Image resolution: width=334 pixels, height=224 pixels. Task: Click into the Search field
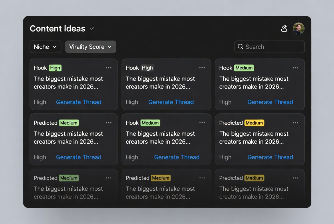coord(272,47)
